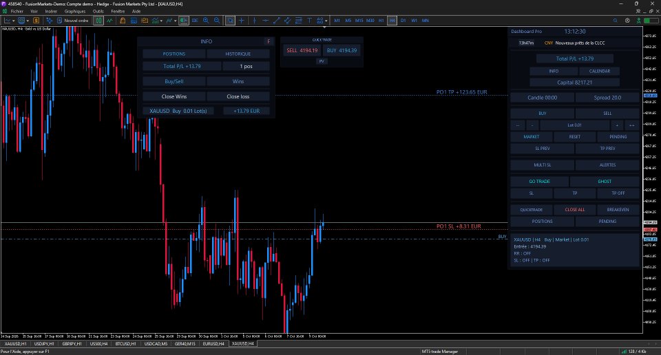661x355 pixels.
Task: Select the horizontal line drawing tool
Action: click(x=266, y=20)
